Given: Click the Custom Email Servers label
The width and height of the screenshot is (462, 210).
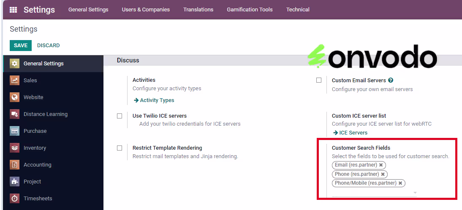Looking at the screenshot, I should 359,80.
